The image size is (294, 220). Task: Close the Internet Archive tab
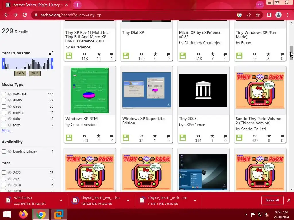[67, 5]
